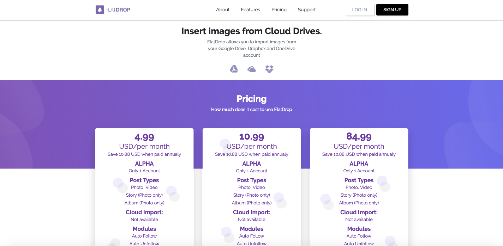The height and width of the screenshot is (246, 503).
Task: Click the Dropbox icon
Action: [x=269, y=69]
